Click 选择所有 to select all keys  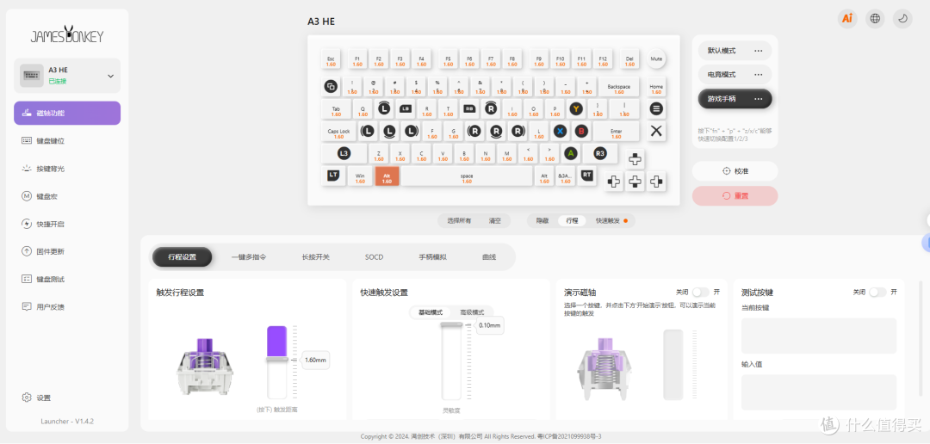[x=459, y=220]
